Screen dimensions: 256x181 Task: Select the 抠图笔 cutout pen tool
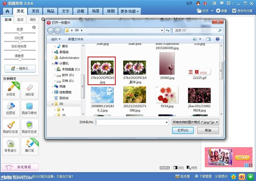click(x=11, y=109)
